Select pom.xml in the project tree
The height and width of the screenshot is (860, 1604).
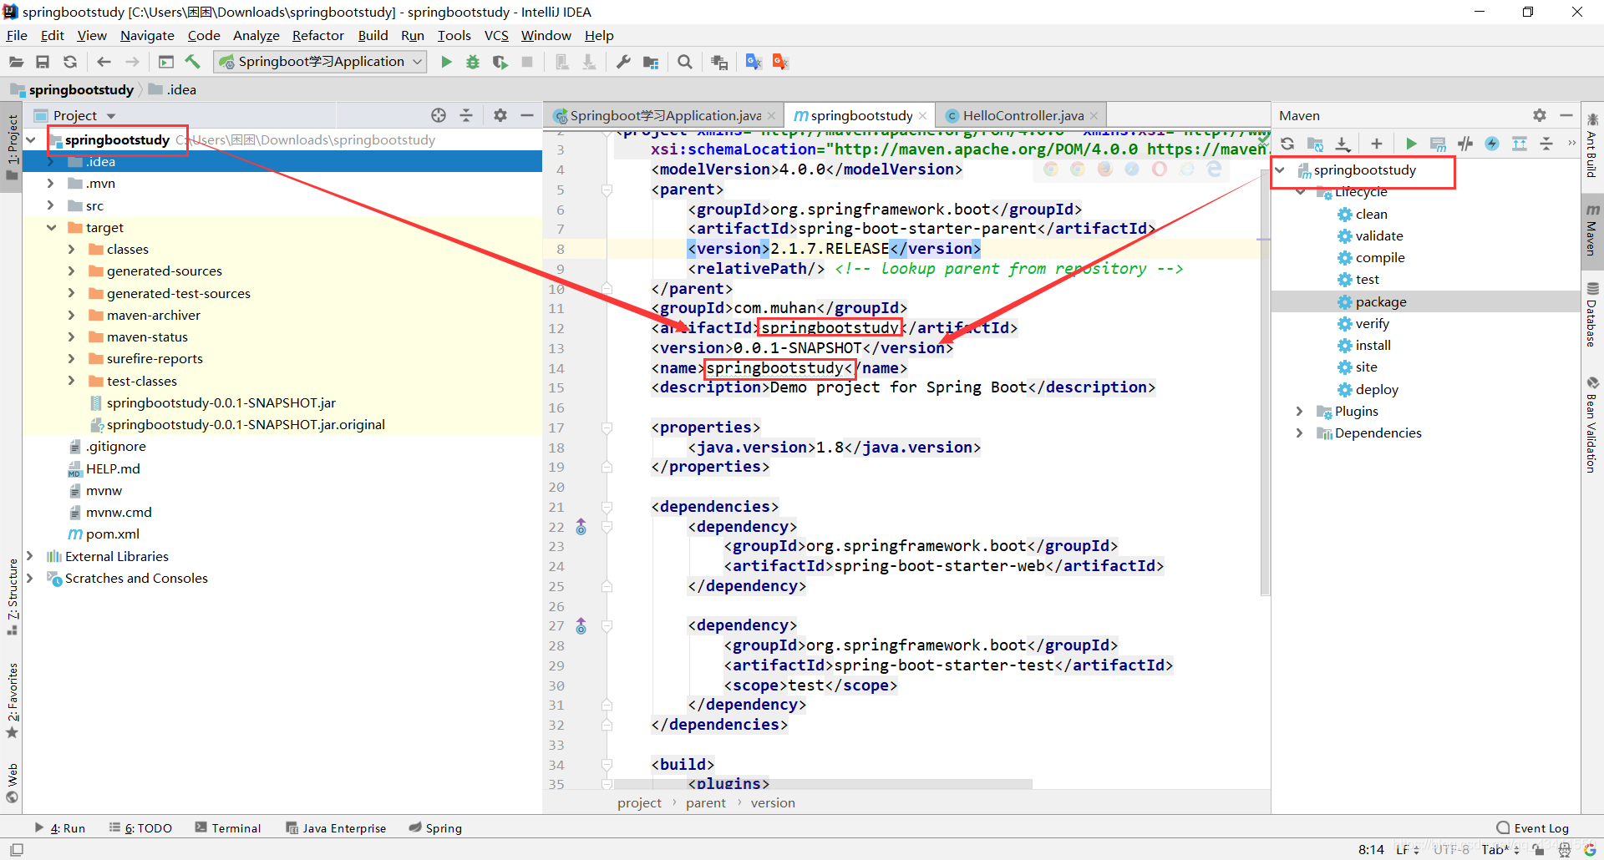[x=112, y=534]
